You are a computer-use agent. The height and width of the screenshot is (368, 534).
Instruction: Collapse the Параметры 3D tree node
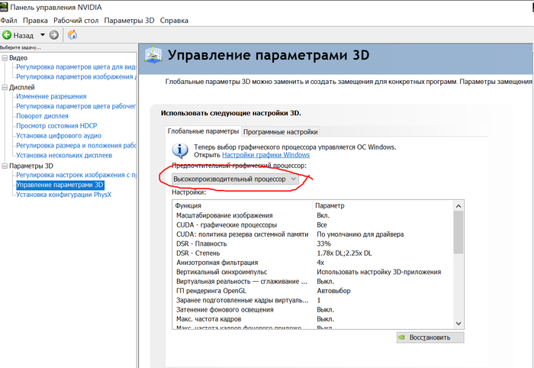pos(5,166)
